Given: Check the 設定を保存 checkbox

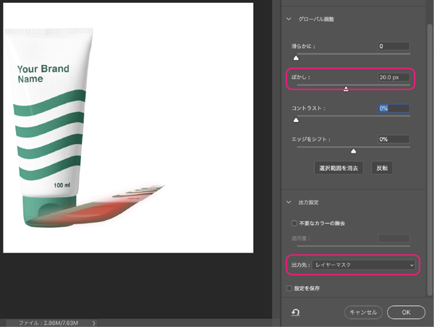Looking at the screenshot, I should click(289, 289).
